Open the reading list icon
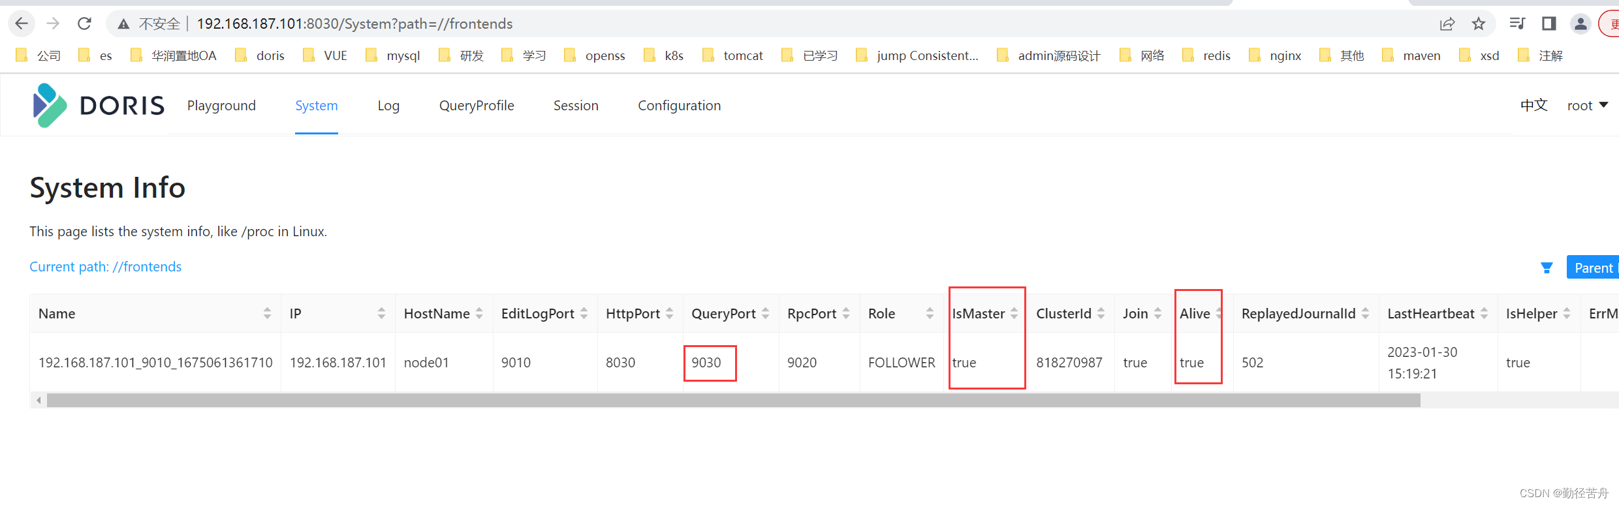Viewport: 1619px width, 505px height. pos(1517,23)
